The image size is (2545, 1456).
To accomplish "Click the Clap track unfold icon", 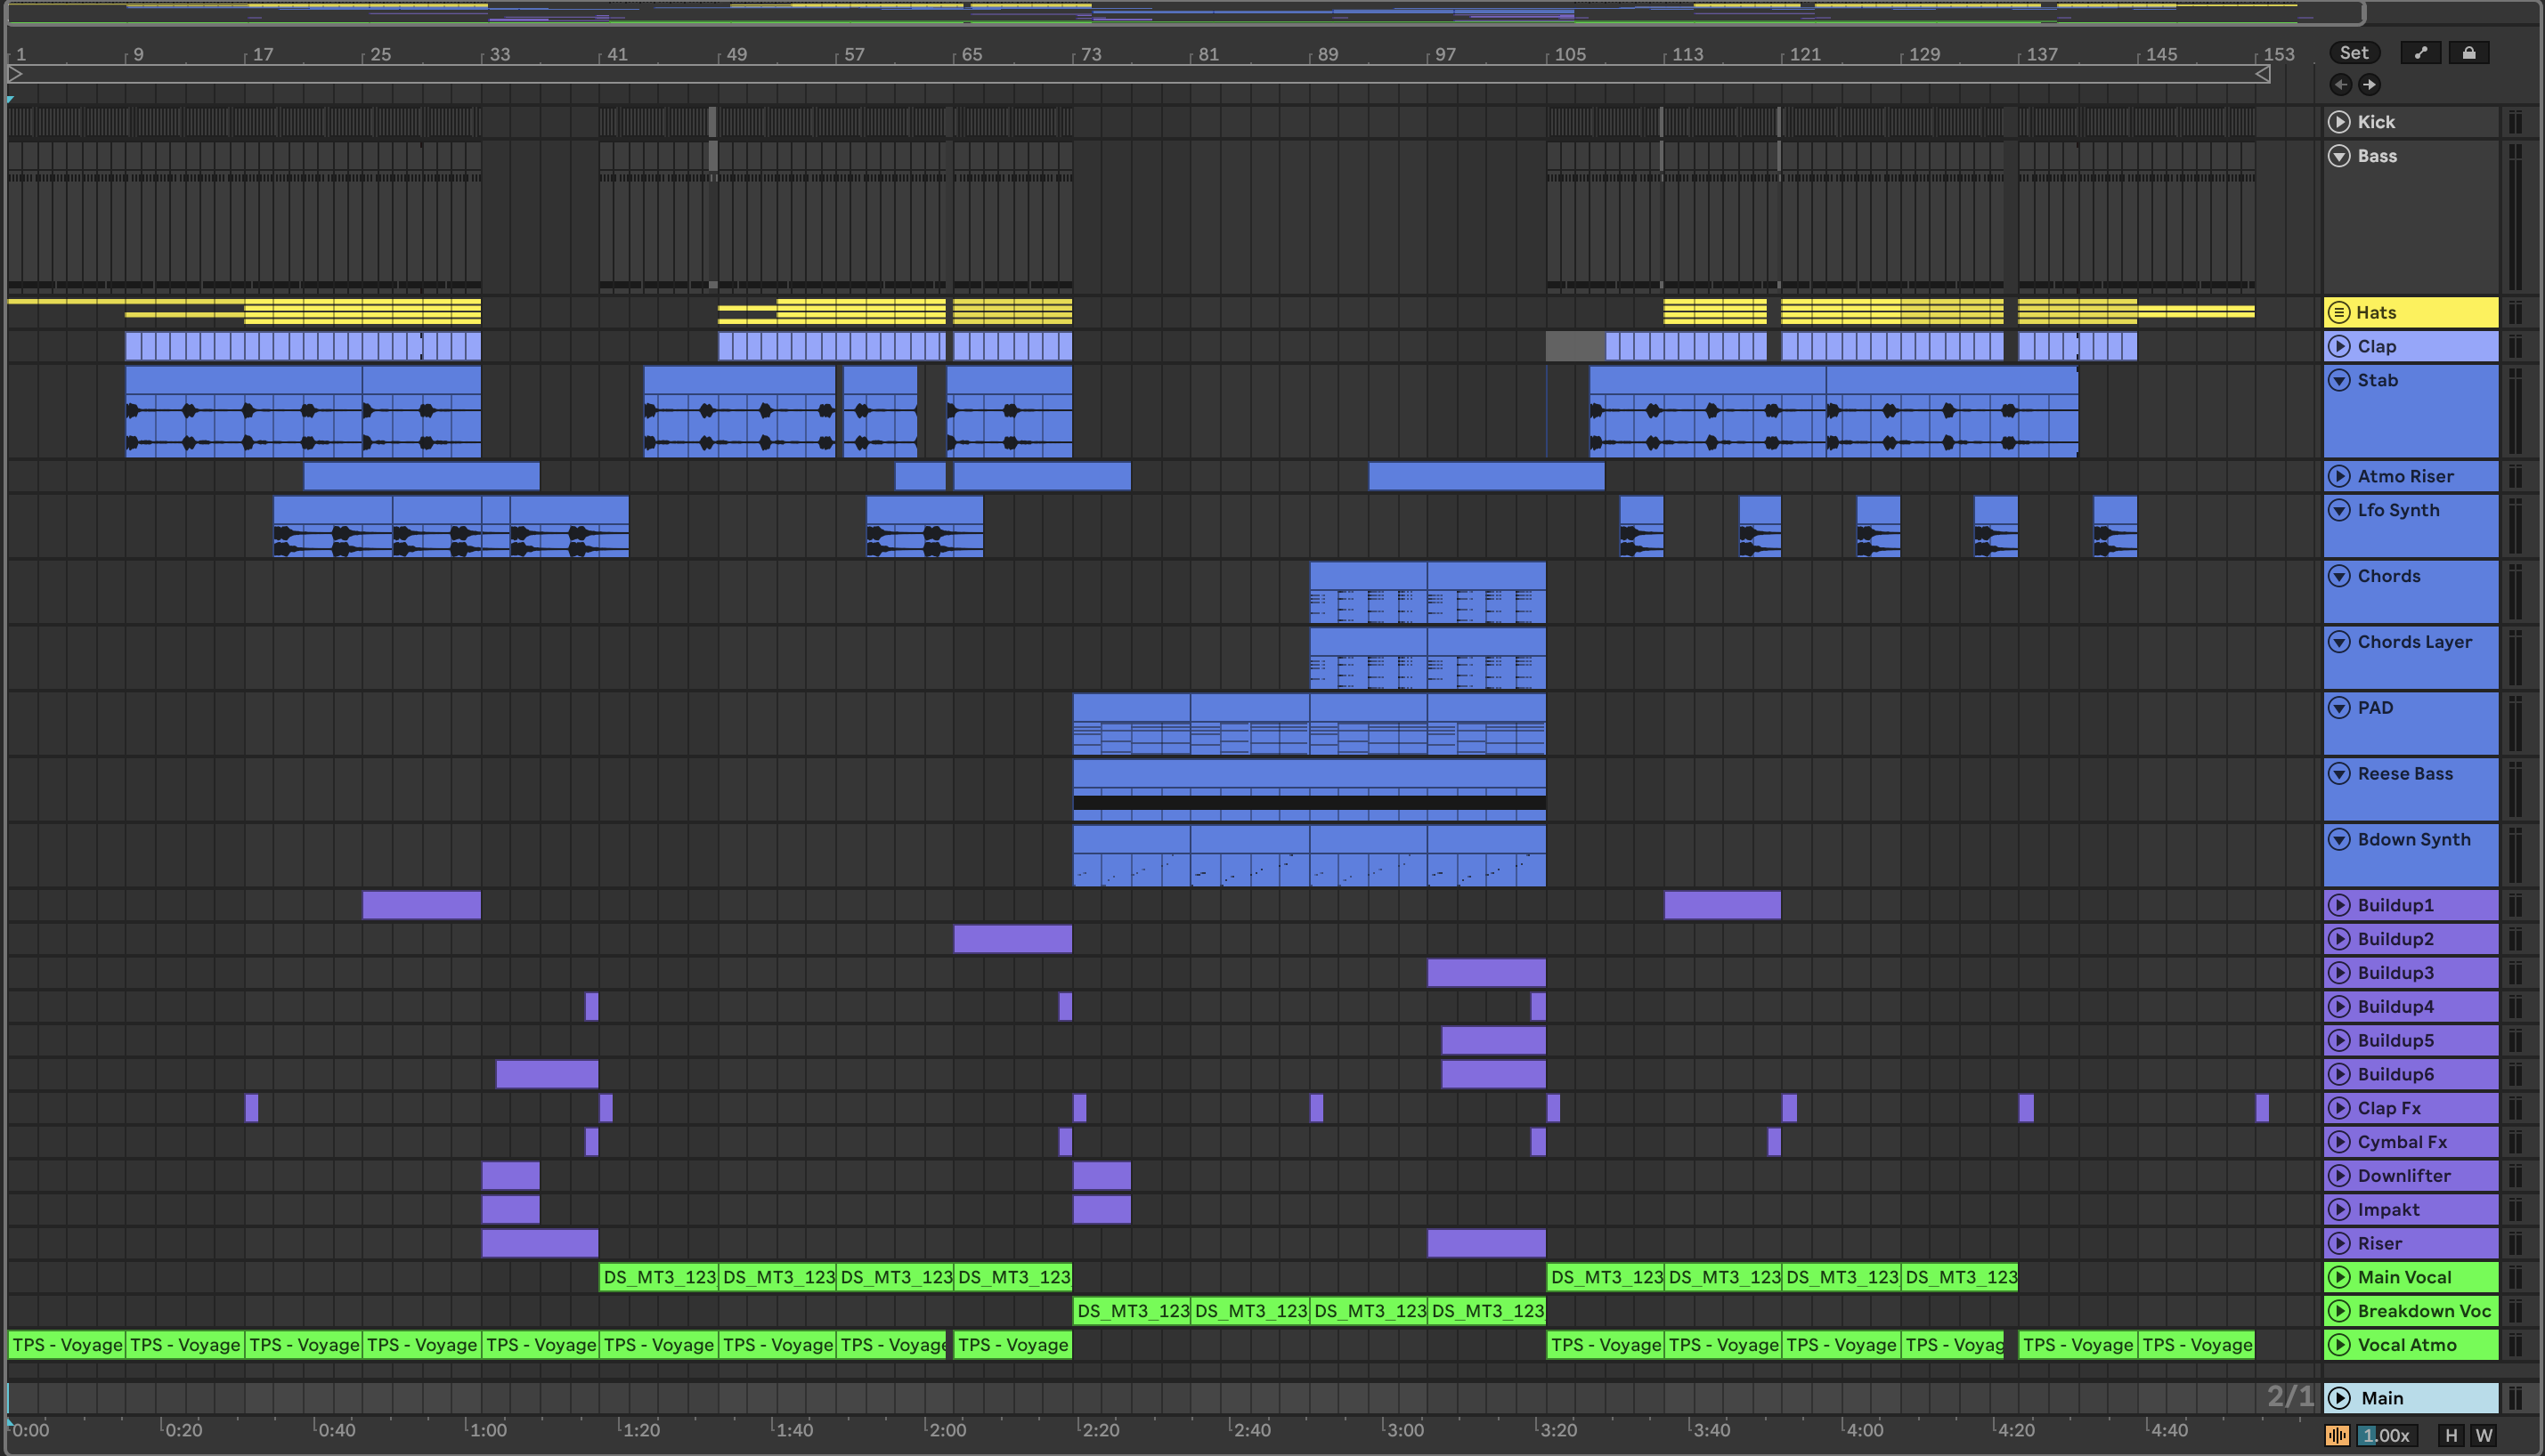I will tap(2339, 346).
